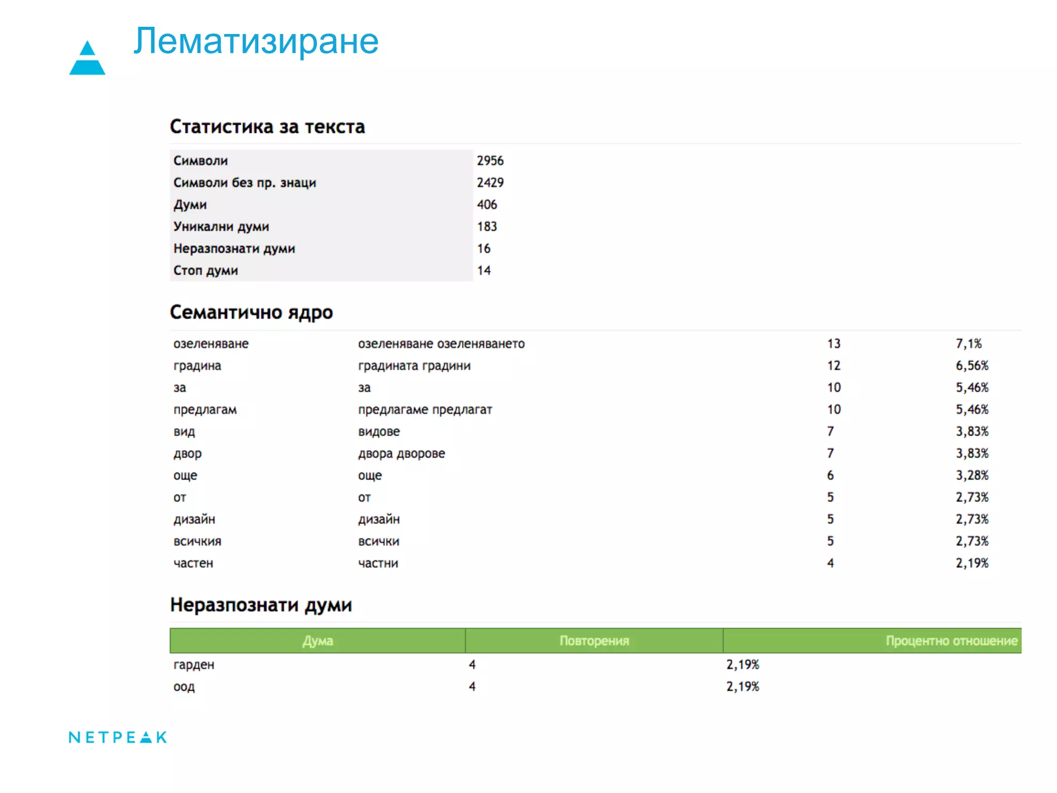Select repetition count 4 for гарден
1057x793 pixels.
tap(472, 665)
